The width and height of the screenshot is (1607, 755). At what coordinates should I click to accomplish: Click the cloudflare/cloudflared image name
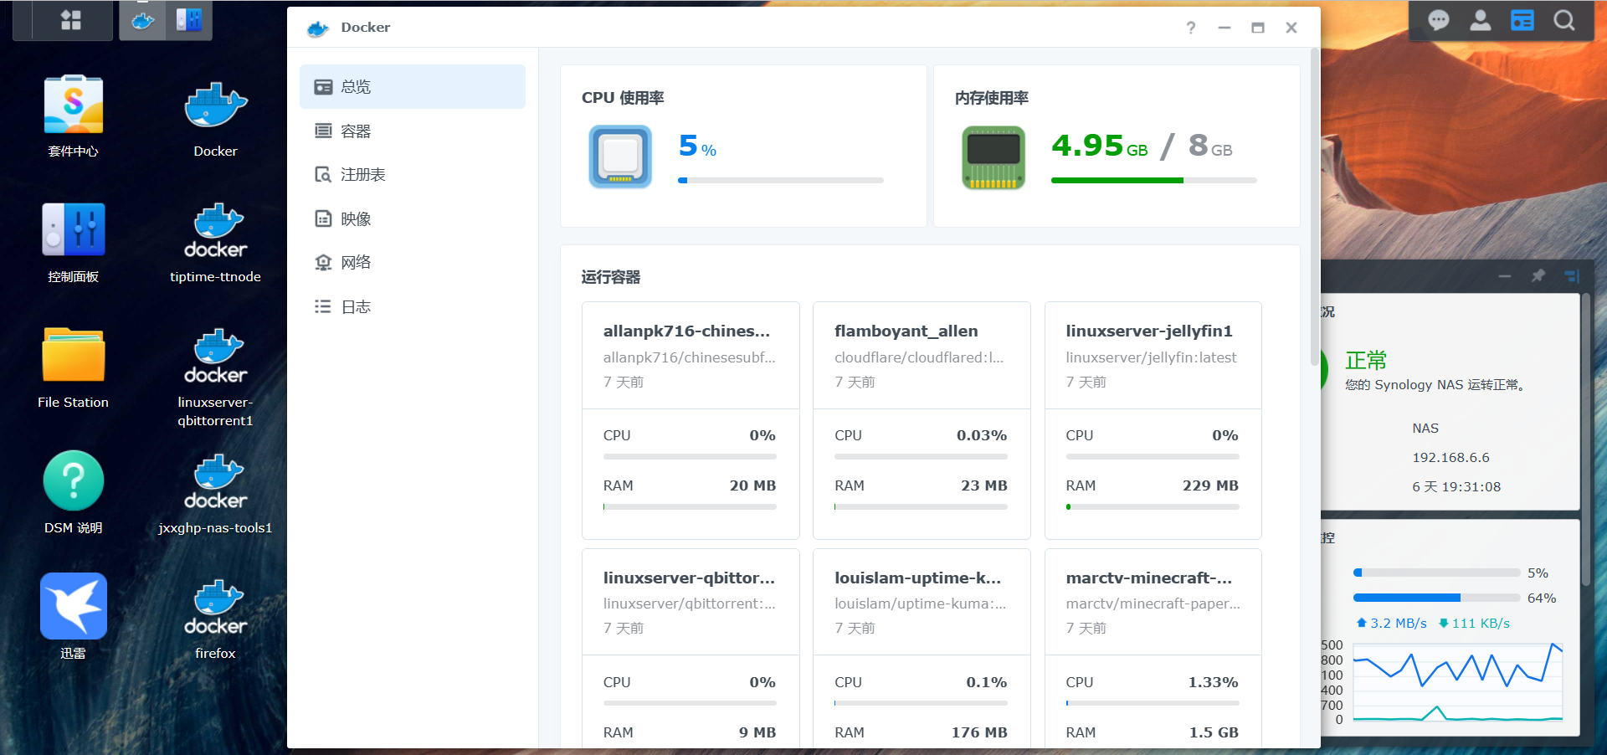(x=919, y=357)
